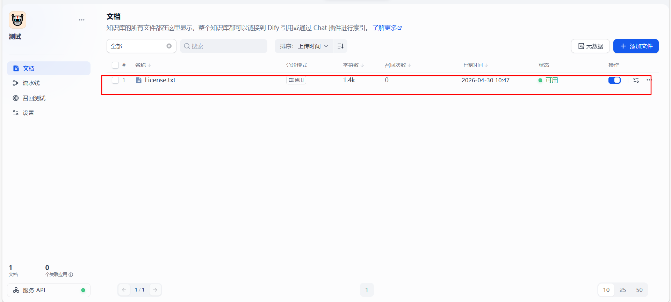This screenshot has width=671, height=302.
Task: Set page size to 25
Action: [x=623, y=290]
